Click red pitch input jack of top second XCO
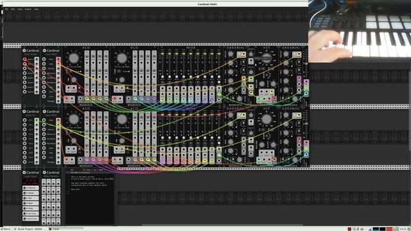This screenshot has height=231, width=411. pyautogui.click(x=114, y=99)
